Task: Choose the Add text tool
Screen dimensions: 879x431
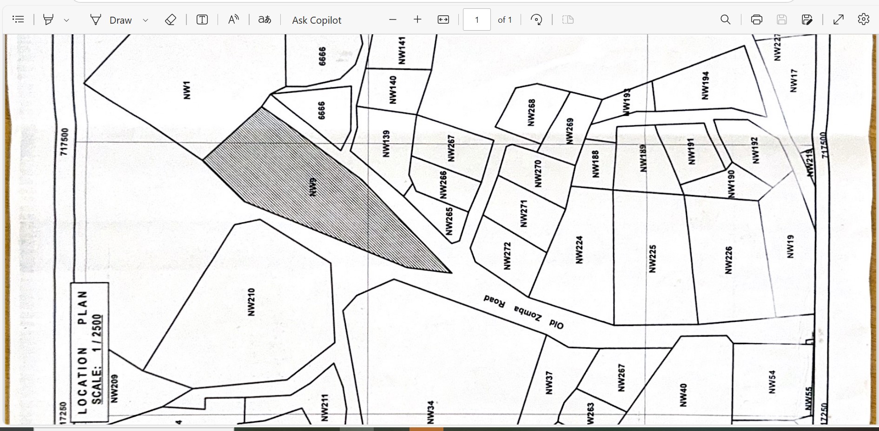Action: [202, 19]
